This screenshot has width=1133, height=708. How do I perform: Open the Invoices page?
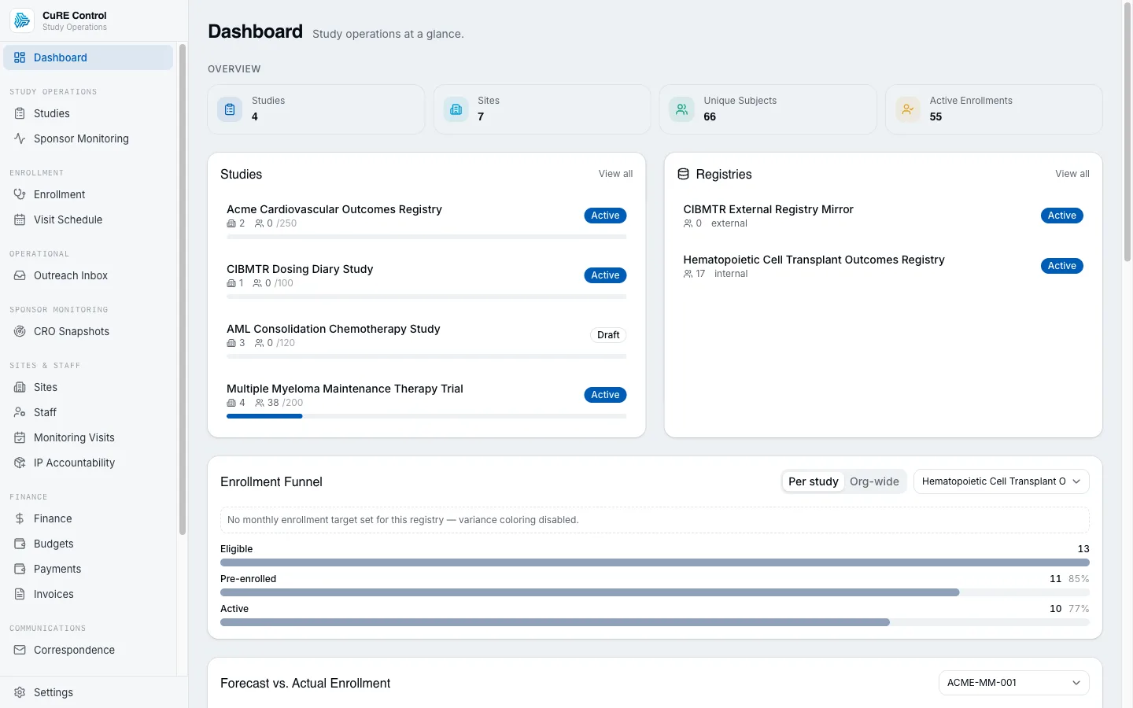(x=88, y=594)
